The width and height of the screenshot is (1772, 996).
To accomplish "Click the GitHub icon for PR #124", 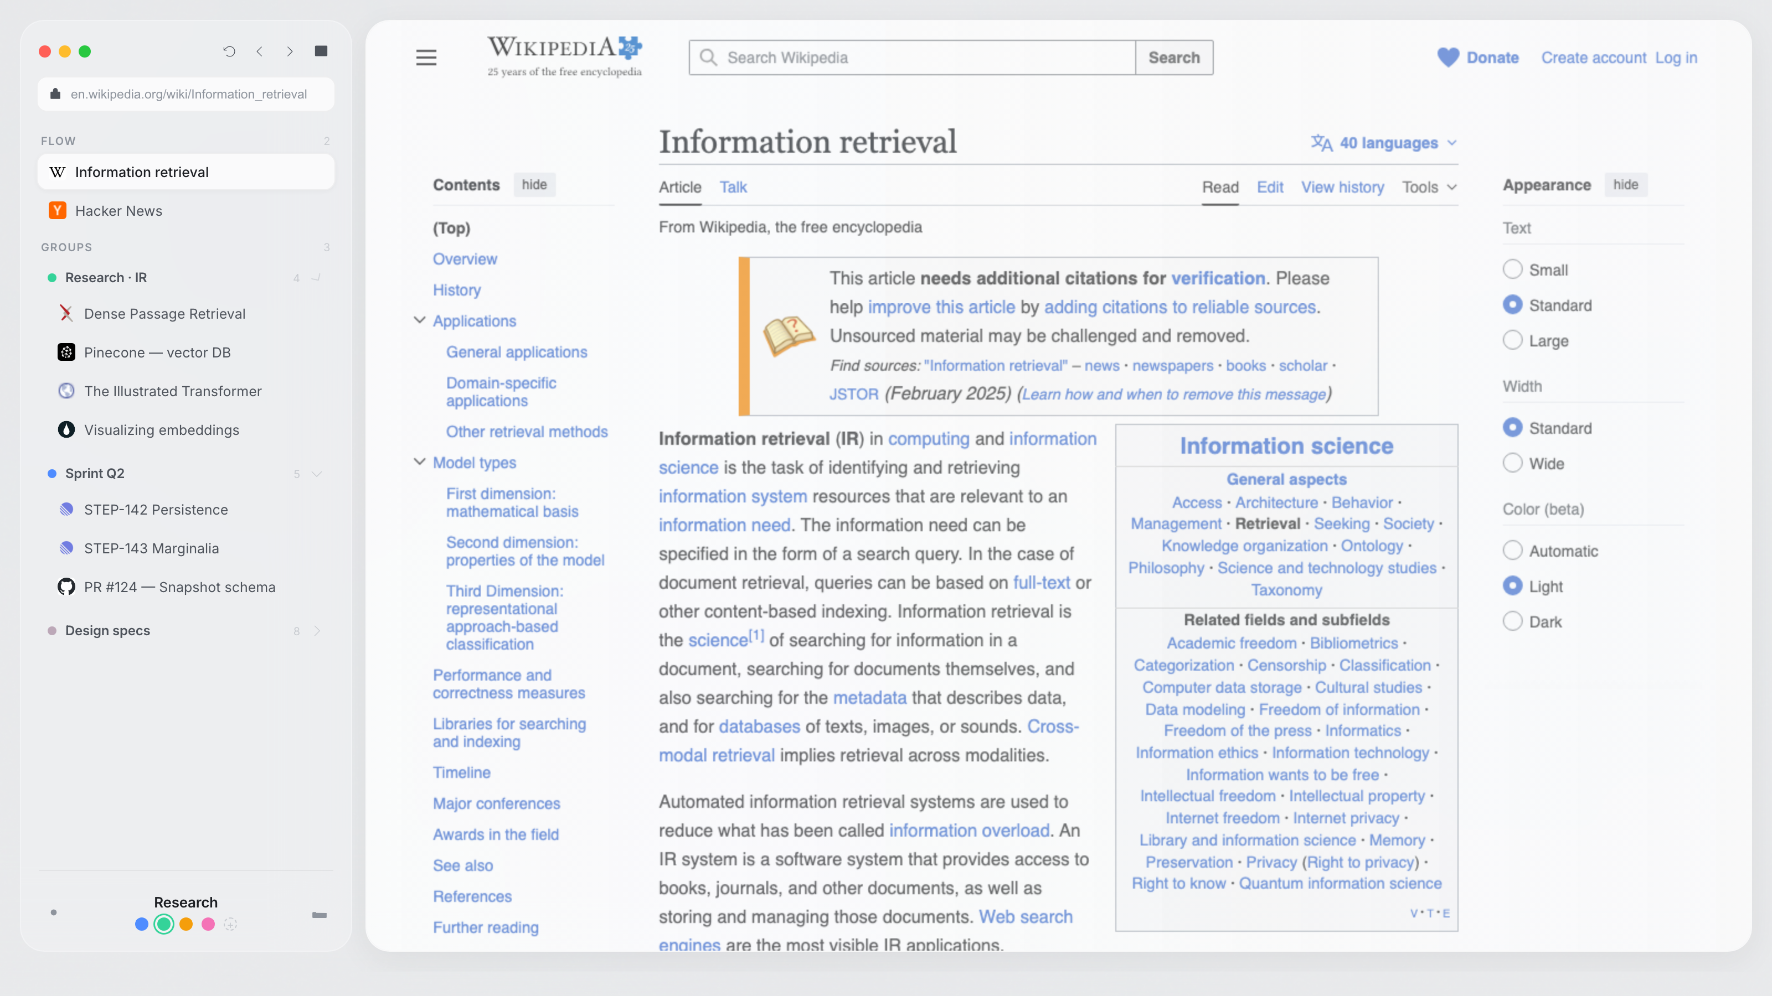I will click(x=66, y=587).
